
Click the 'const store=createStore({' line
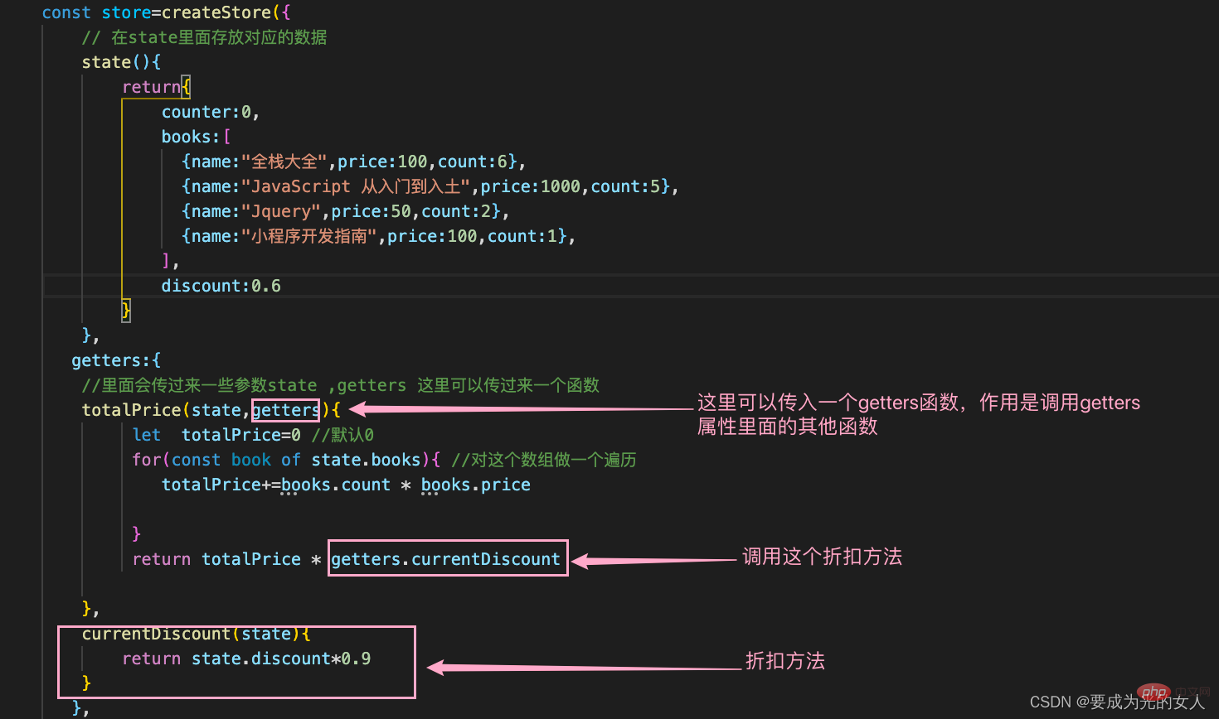[166, 12]
